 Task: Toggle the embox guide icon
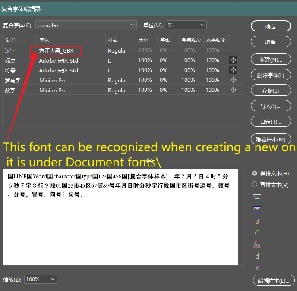click(x=257, y=210)
